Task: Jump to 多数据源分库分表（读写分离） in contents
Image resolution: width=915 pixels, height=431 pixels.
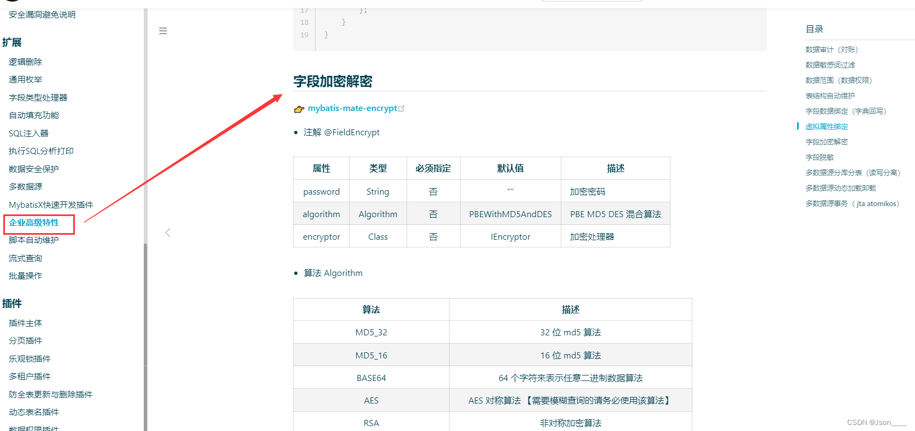Action: (853, 173)
